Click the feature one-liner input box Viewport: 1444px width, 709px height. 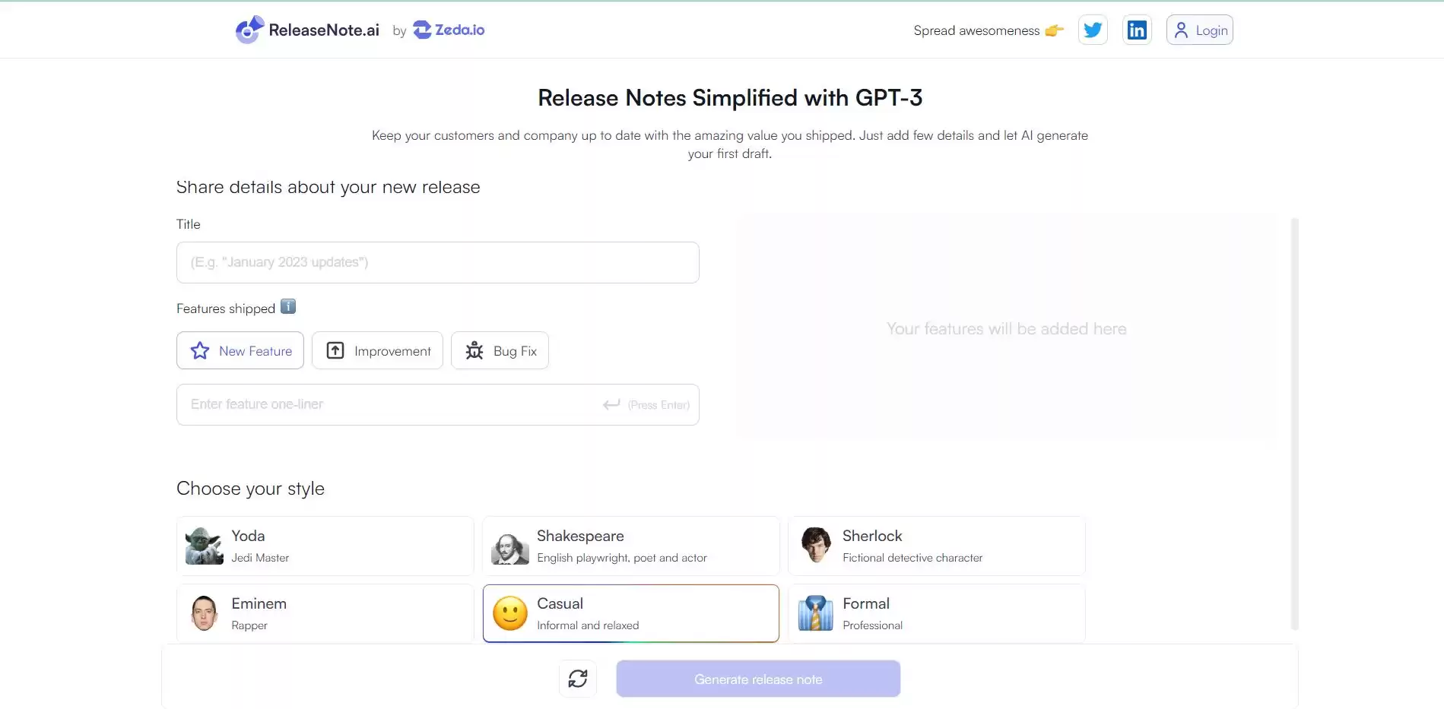pos(436,404)
